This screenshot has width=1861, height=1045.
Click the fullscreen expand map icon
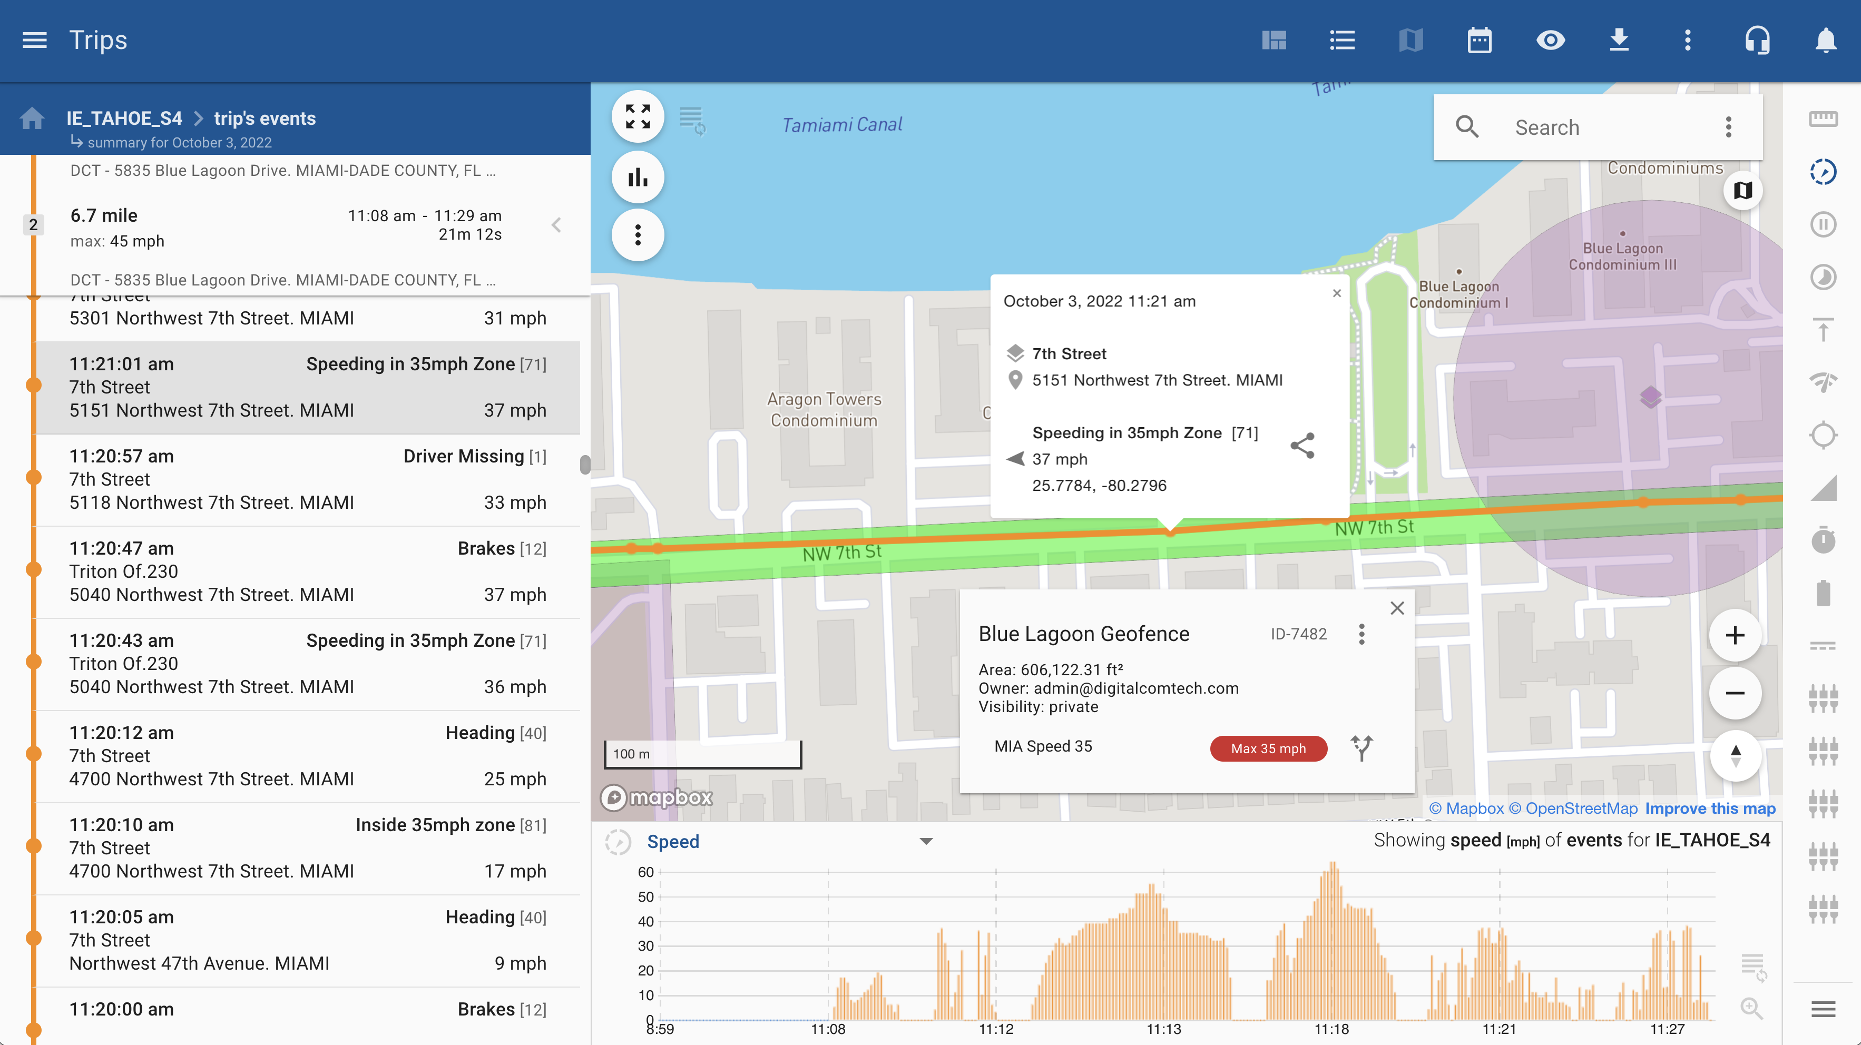click(x=636, y=116)
